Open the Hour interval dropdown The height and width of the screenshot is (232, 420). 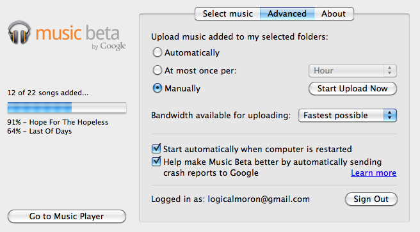coord(353,70)
